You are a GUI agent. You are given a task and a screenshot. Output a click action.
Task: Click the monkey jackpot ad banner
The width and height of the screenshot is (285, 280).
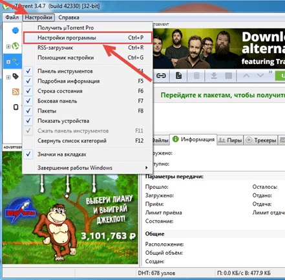70,219
